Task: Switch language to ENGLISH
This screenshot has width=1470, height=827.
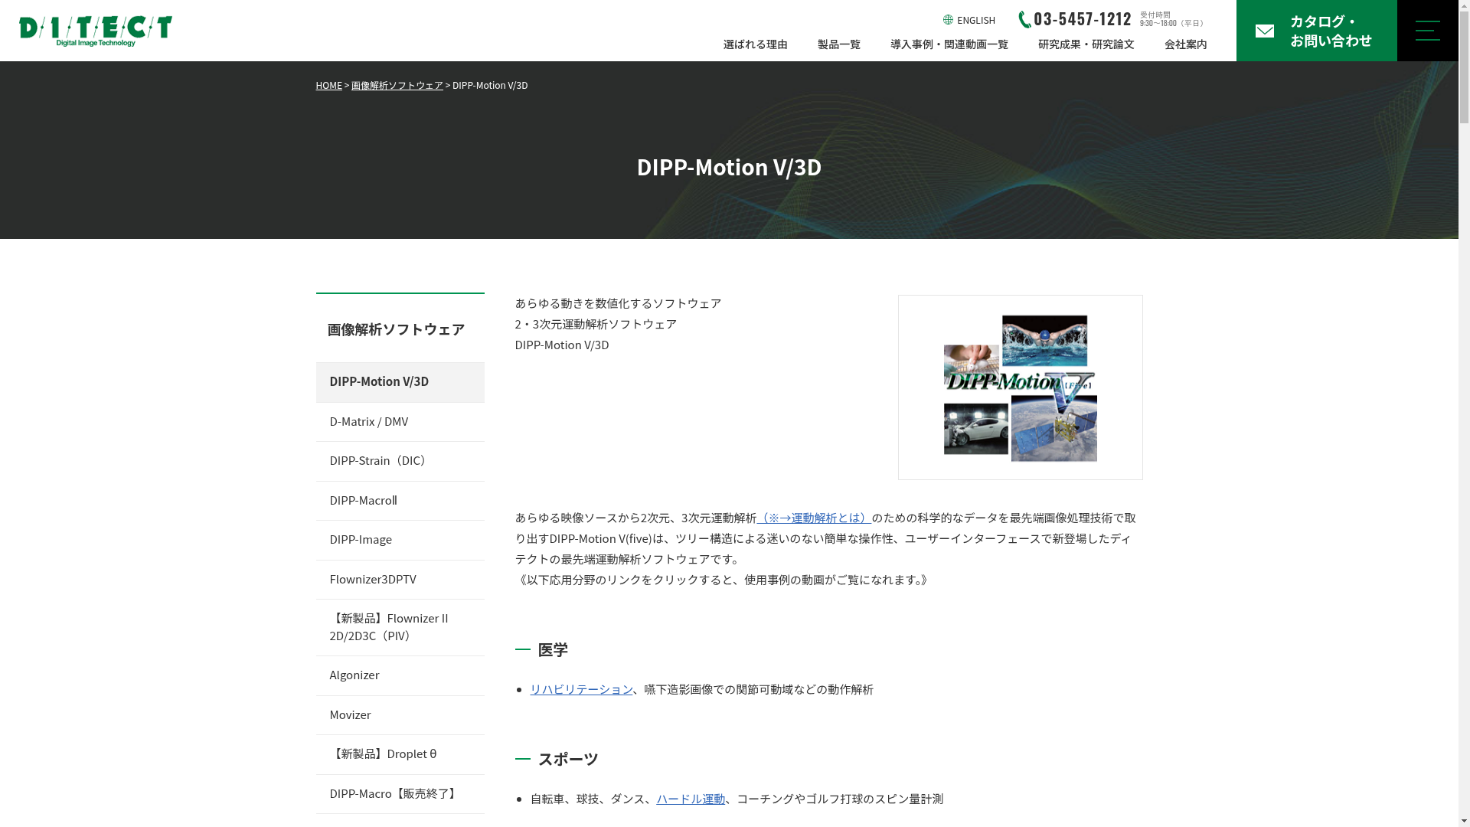Action: tap(975, 21)
